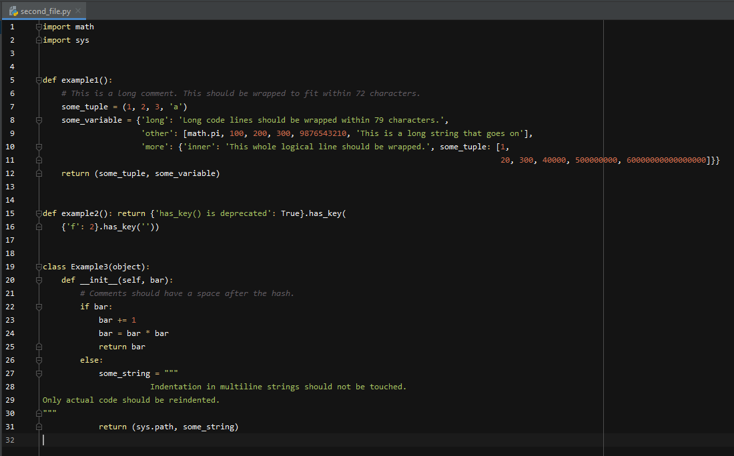Image resolution: width=734 pixels, height=456 pixels.
Task: Click on the 'example1' function name
Action: [x=80, y=80]
